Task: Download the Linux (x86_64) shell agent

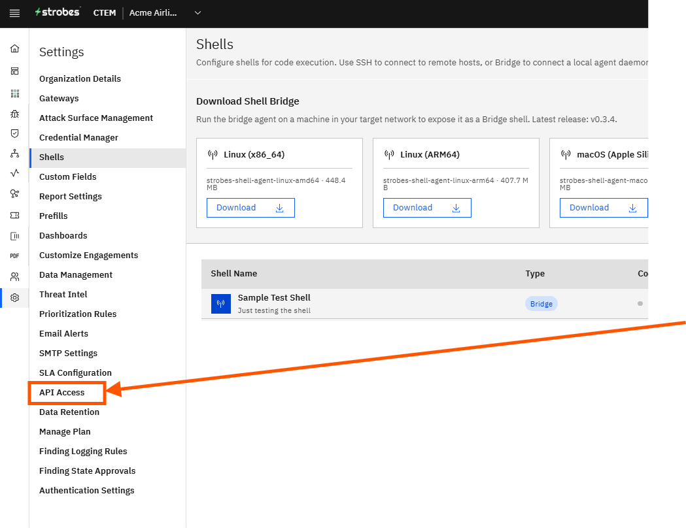Action: pyautogui.click(x=250, y=208)
